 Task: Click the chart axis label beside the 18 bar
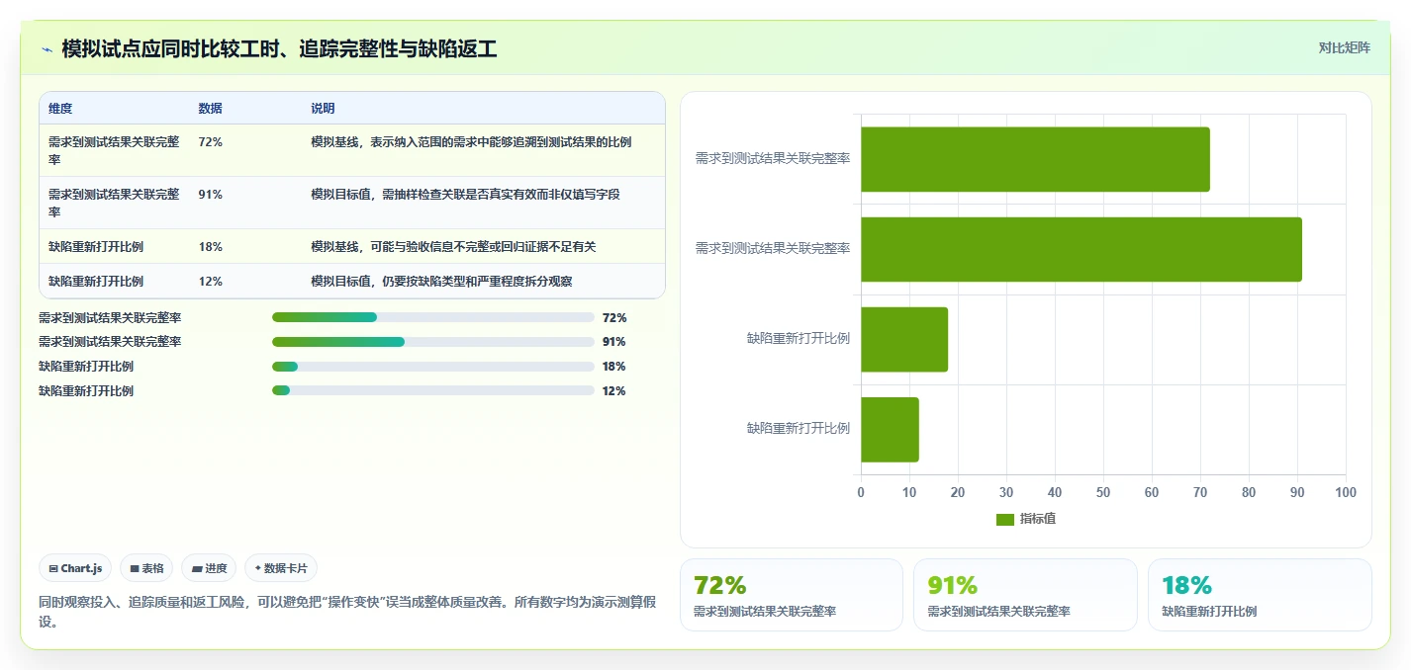pyautogui.click(x=799, y=338)
